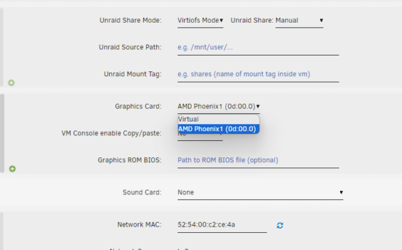Click into Graphics ROM BIOS path field
402x250 pixels.
tap(258, 160)
